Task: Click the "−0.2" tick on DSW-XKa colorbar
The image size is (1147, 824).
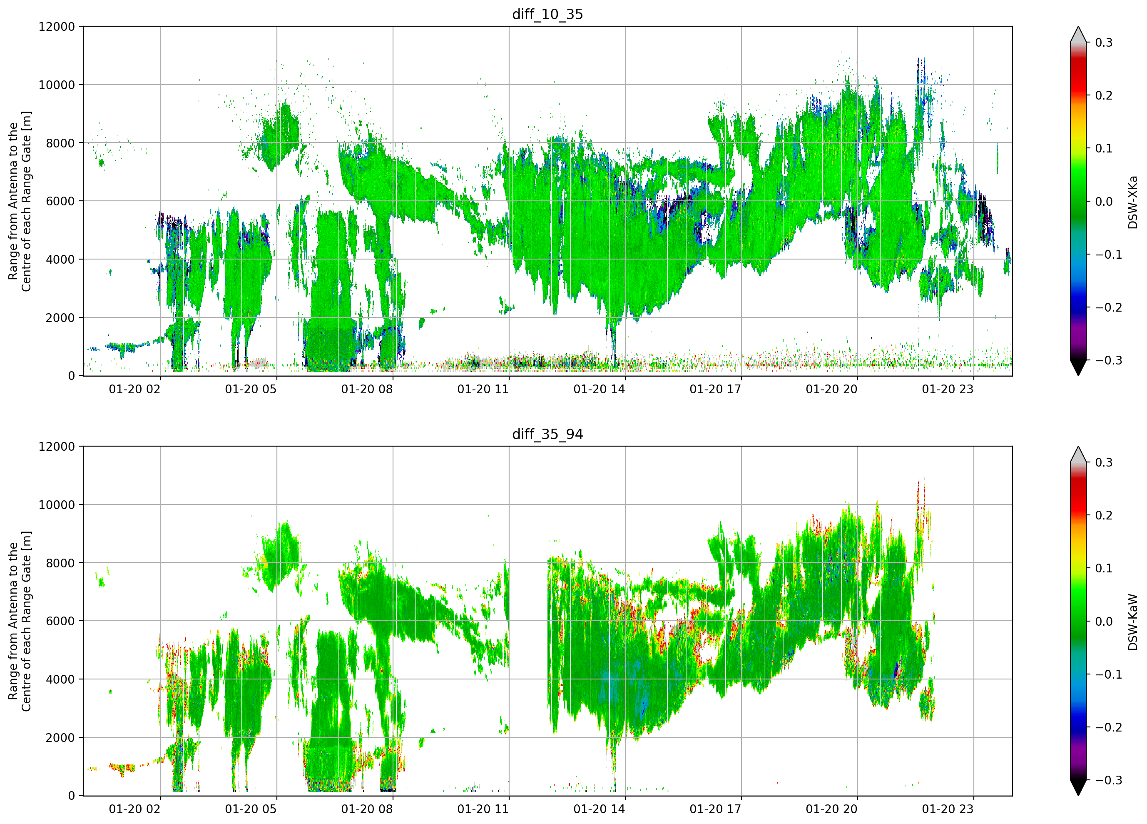Action: (1109, 308)
